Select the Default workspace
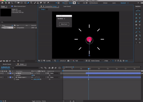This screenshot has height=102, width=143. point(105,3)
